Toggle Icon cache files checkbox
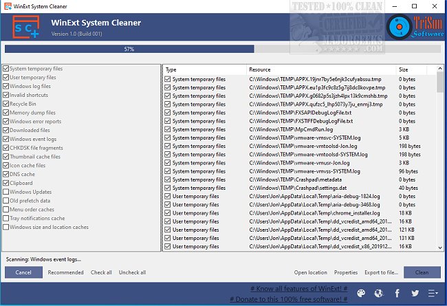 (6, 166)
